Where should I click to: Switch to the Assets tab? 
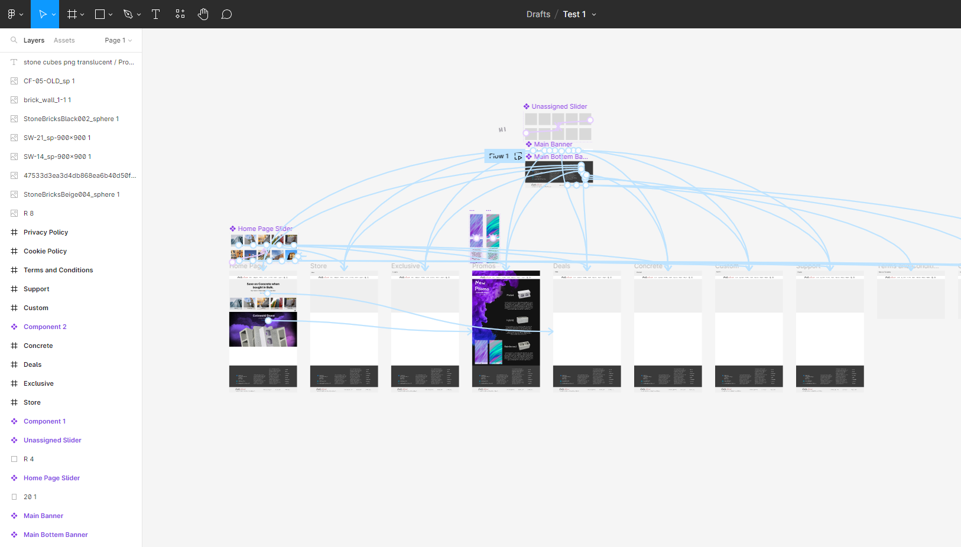[x=64, y=40]
